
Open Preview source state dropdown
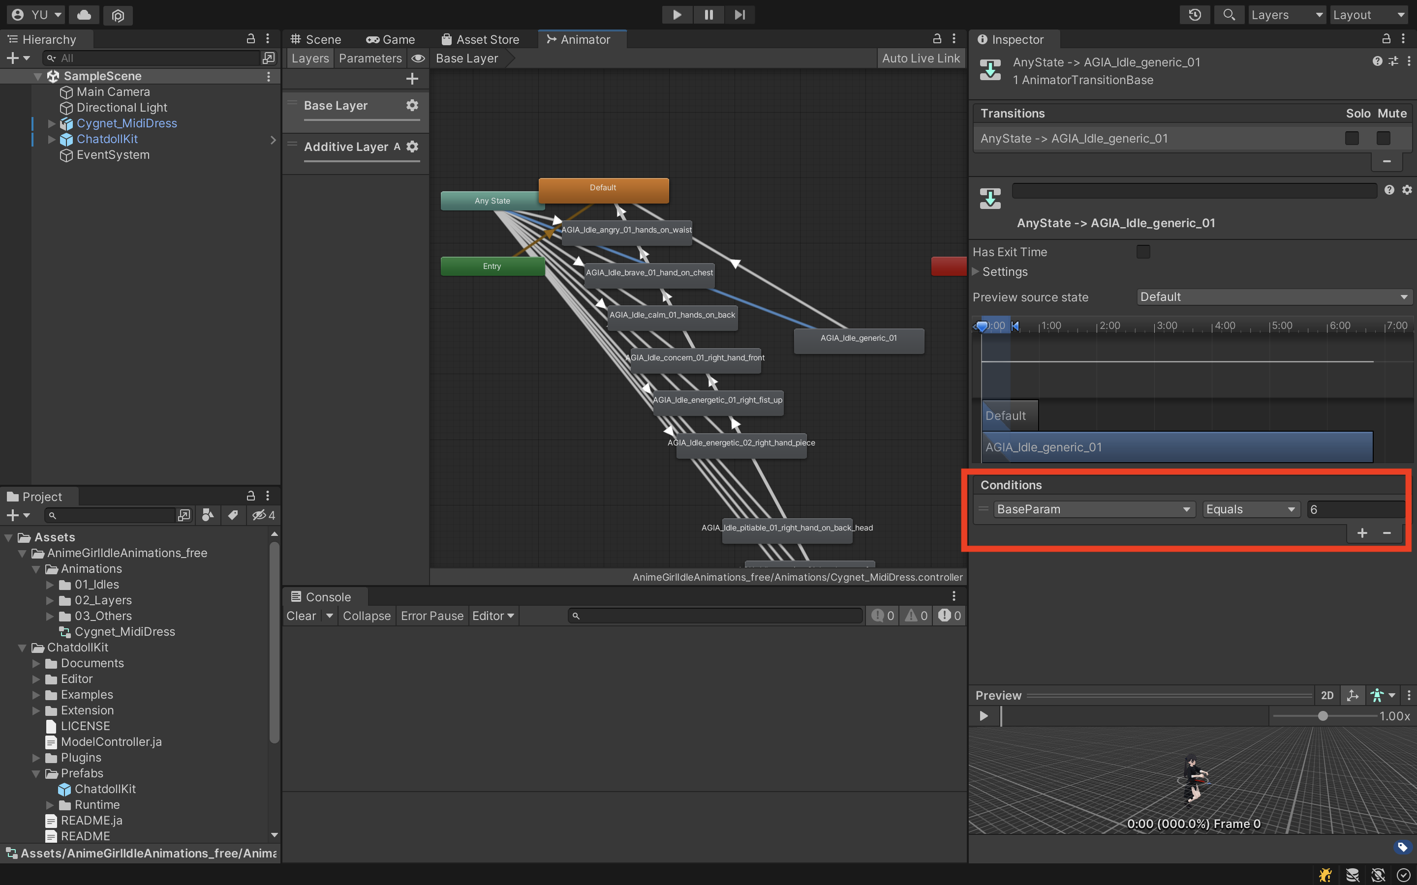(1273, 297)
